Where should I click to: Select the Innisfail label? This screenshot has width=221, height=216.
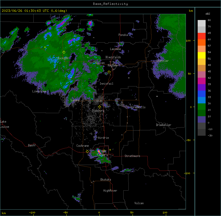click(106, 84)
